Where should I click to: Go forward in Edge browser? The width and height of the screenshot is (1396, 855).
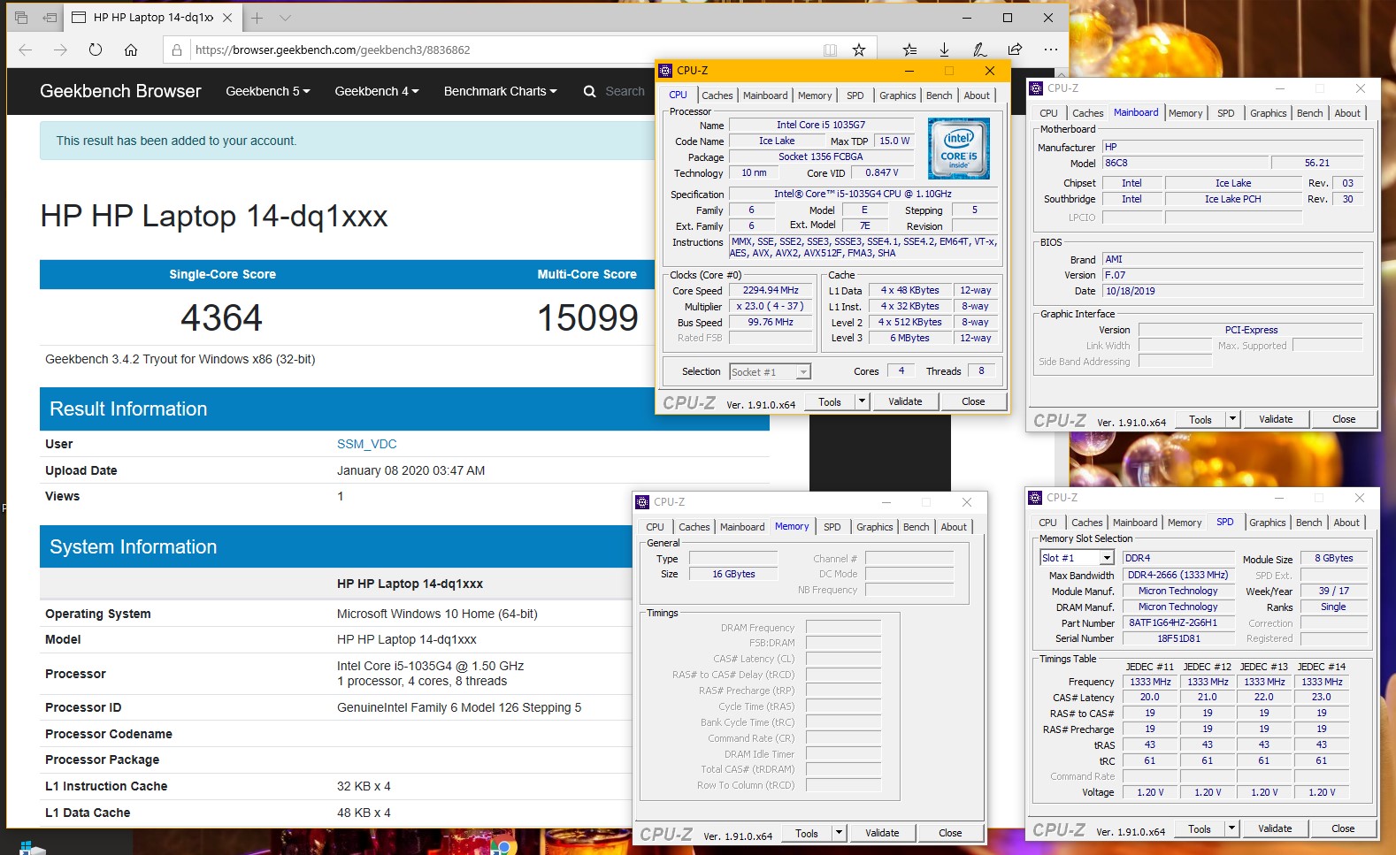(x=60, y=50)
